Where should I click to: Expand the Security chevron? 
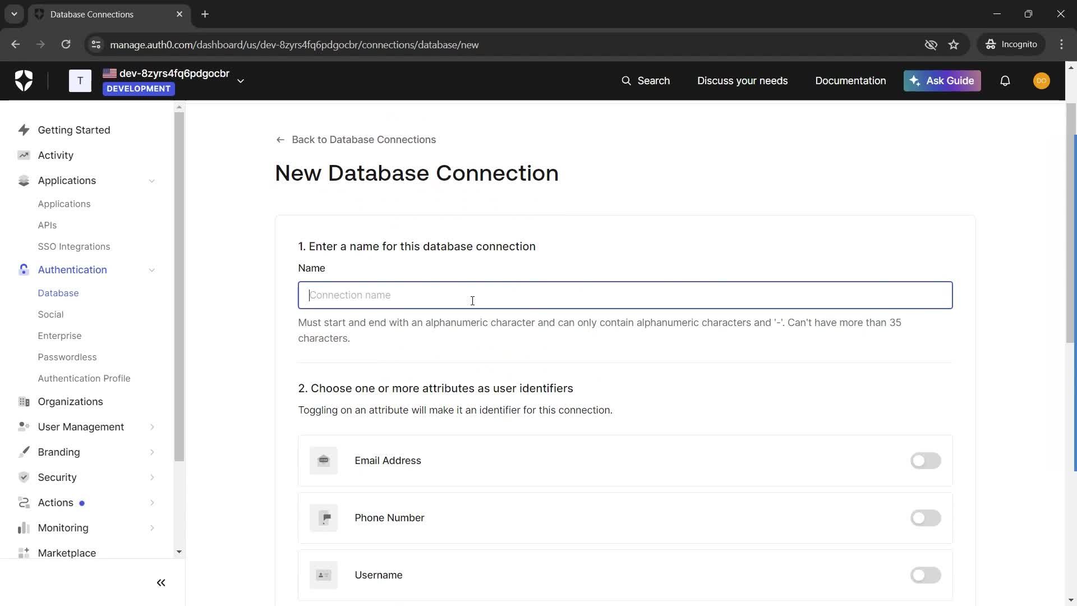152,478
